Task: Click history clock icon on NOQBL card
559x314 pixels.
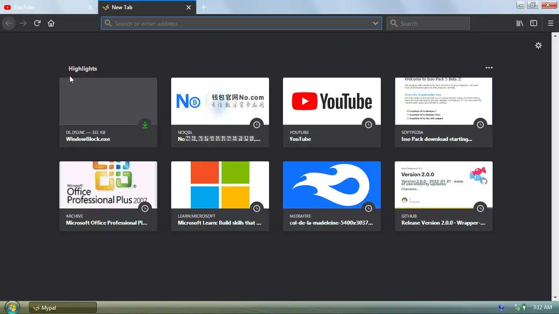Action: (257, 125)
